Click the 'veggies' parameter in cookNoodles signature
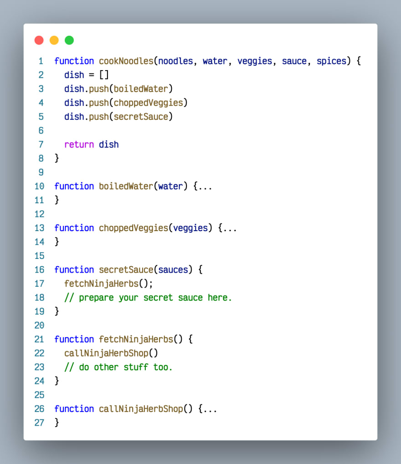Image resolution: width=401 pixels, height=464 pixels. 255,61
